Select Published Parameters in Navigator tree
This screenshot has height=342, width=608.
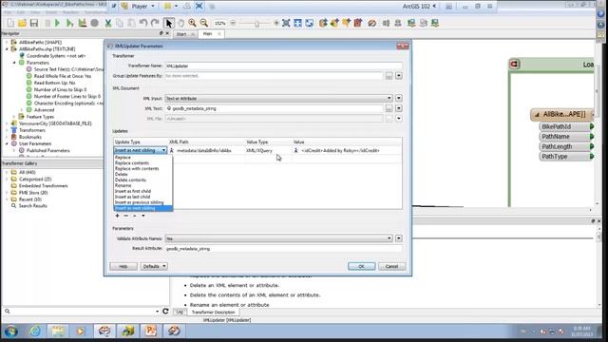click(x=48, y=150)
